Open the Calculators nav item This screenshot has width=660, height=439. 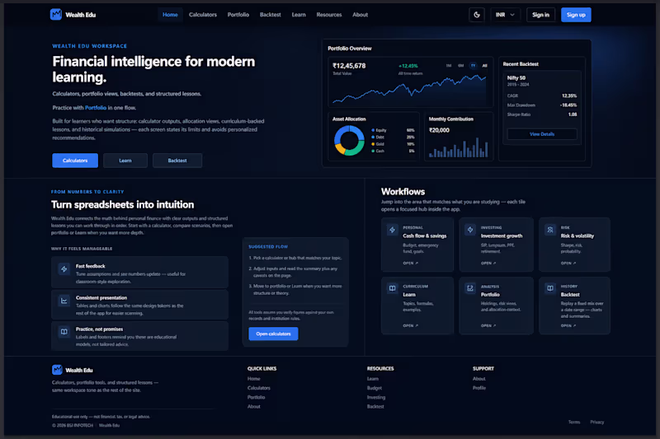[x=202, y=15]
